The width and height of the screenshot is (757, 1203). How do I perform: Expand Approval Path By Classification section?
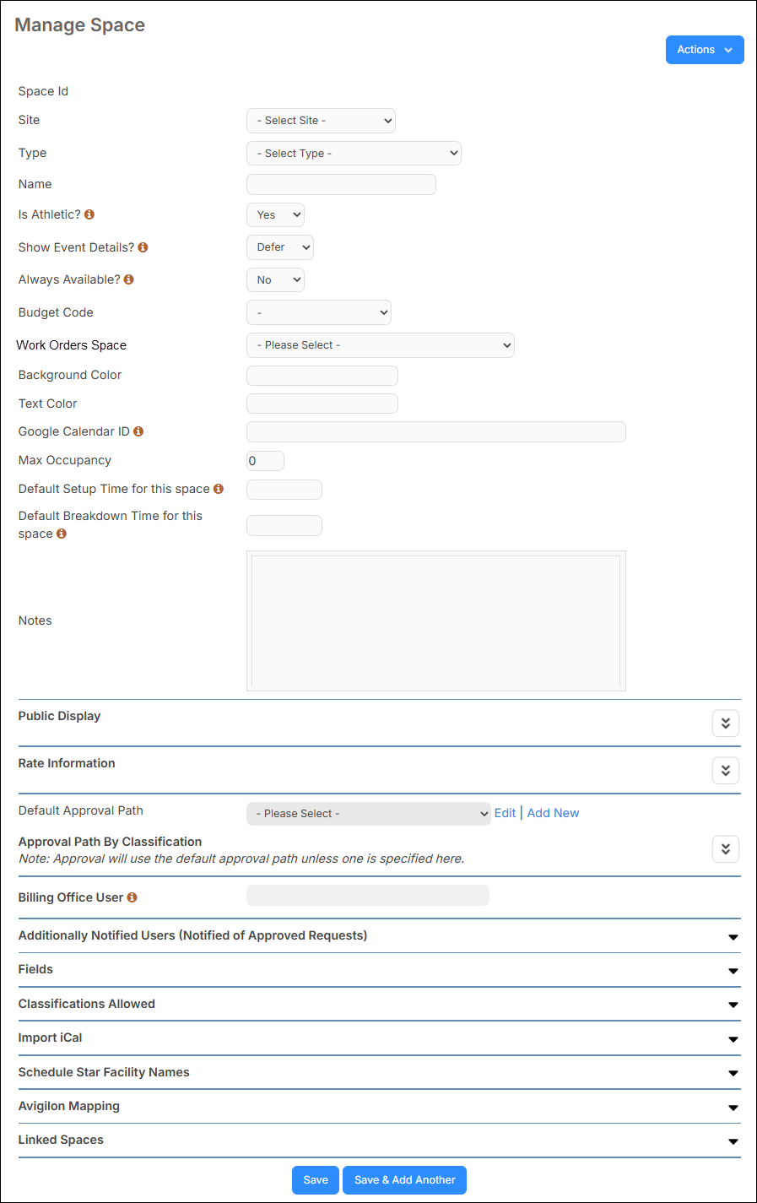pos(726,849)
